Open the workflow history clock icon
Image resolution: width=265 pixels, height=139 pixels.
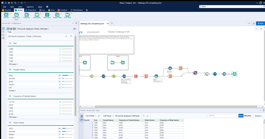tap(254, 23)
